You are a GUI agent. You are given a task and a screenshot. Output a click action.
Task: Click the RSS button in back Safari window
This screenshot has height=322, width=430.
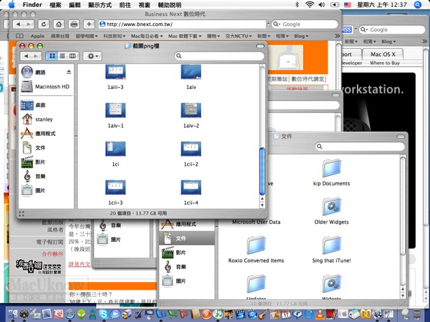(x=347, y=30)
